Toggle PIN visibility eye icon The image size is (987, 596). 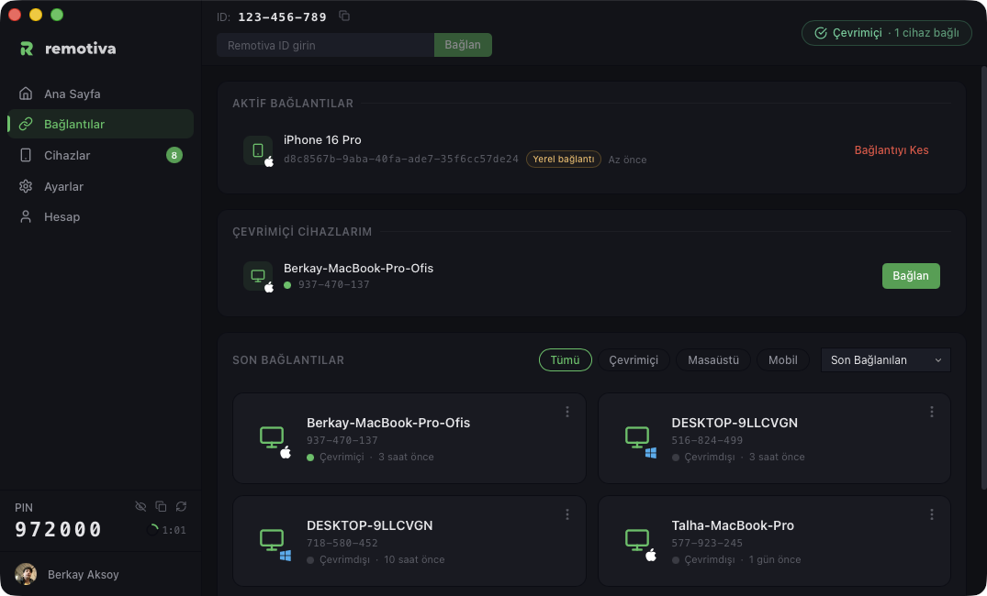pyautogui.click(x=141, y=506)
